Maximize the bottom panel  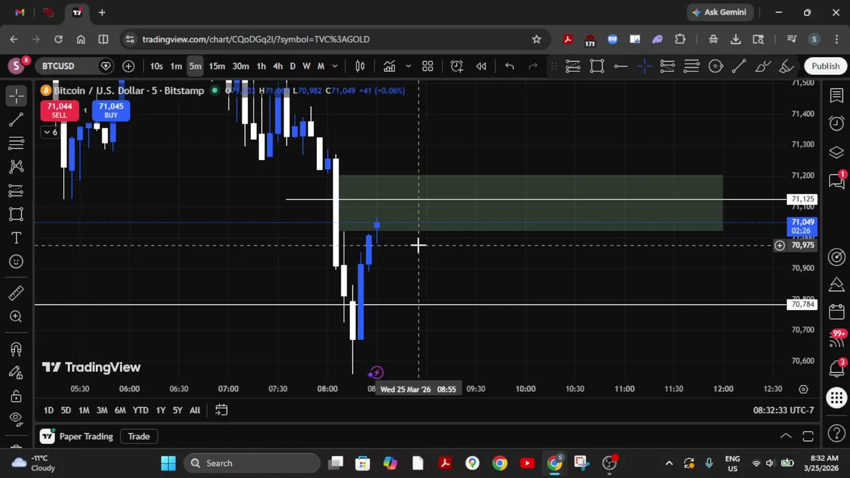[808, 436]
